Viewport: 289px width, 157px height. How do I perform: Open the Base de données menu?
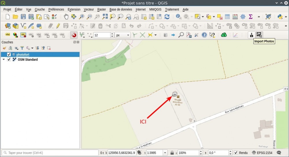121,10
